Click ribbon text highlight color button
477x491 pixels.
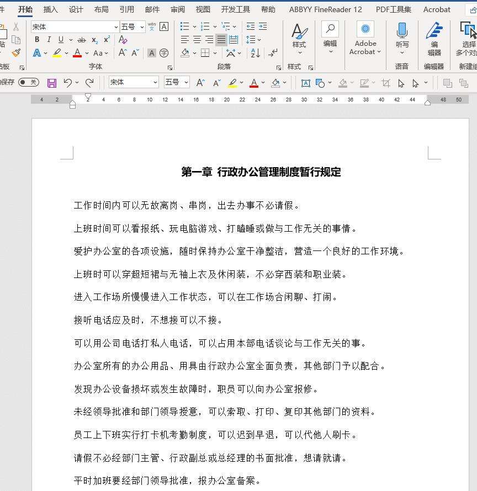(57, 53)
